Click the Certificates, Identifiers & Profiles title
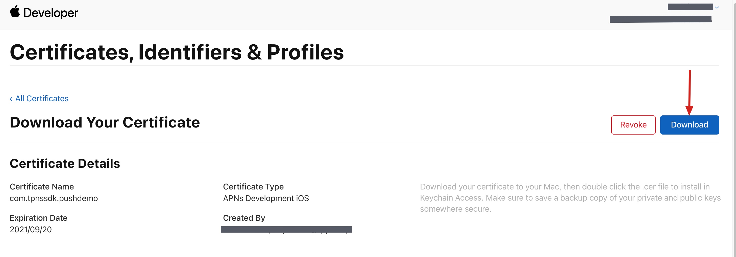This screenshot has height=257, width=736. point(177,52)
